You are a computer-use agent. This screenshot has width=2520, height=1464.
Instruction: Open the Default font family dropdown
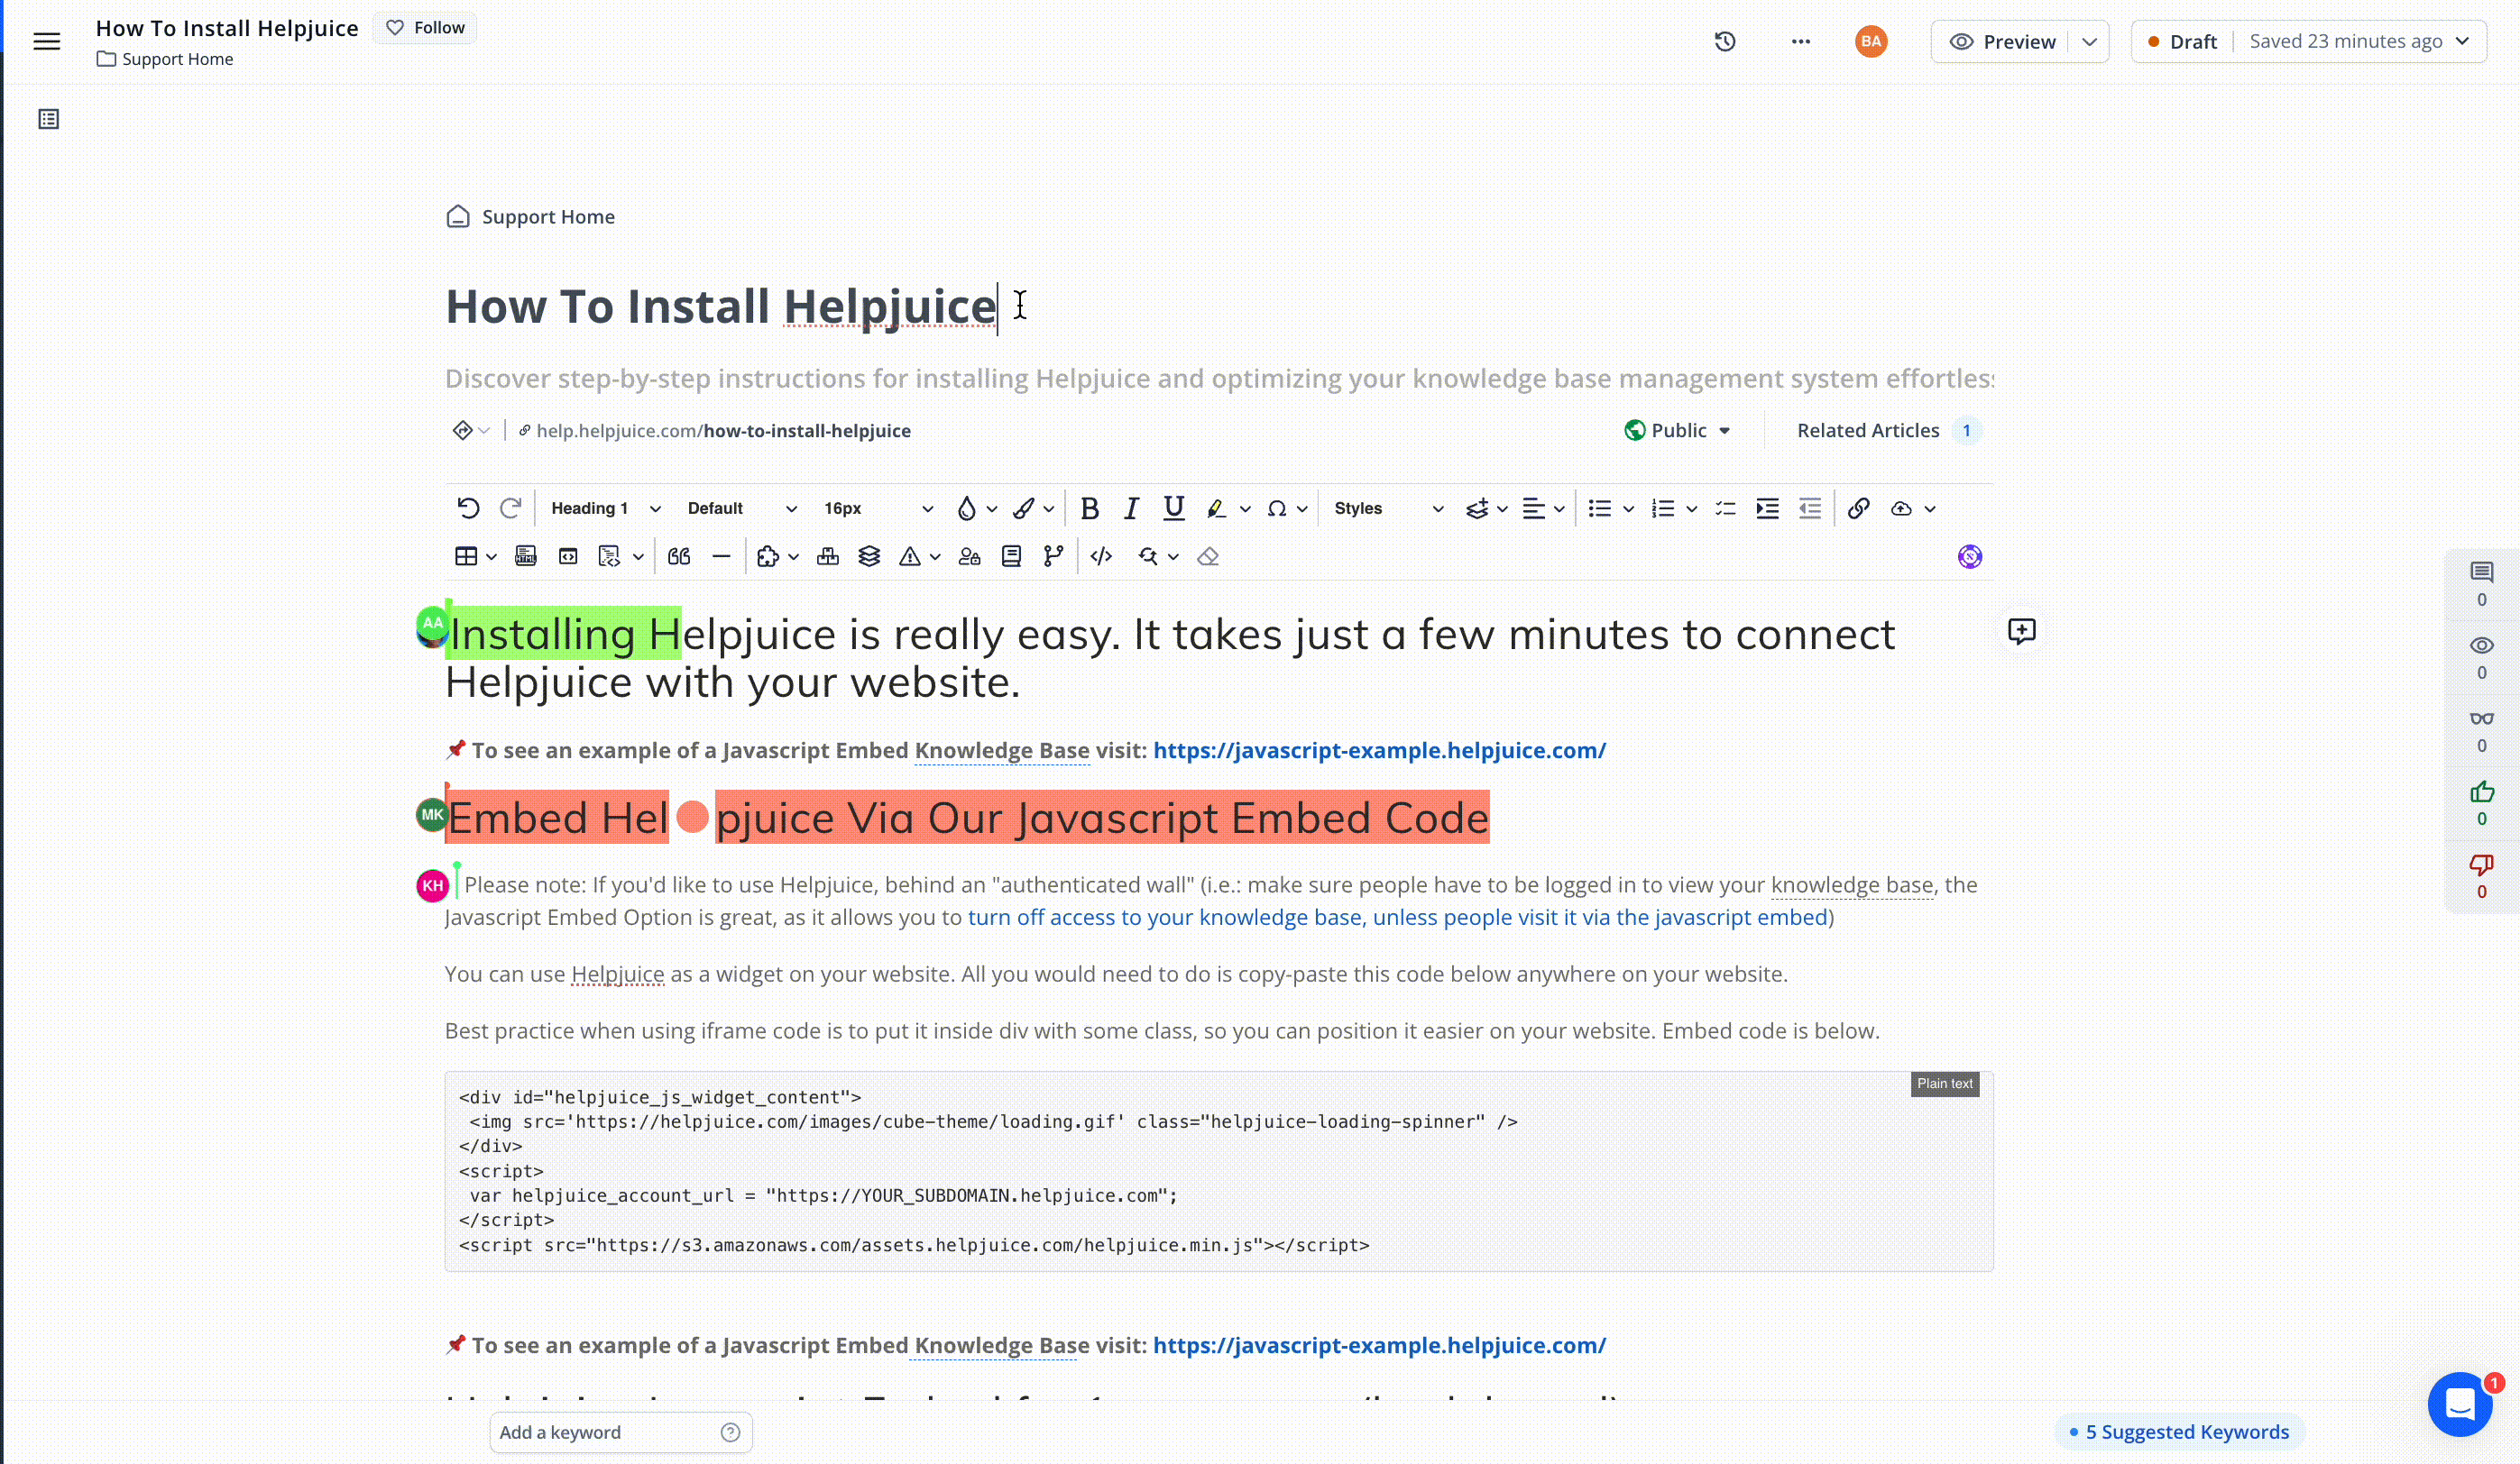pos(742,508)
